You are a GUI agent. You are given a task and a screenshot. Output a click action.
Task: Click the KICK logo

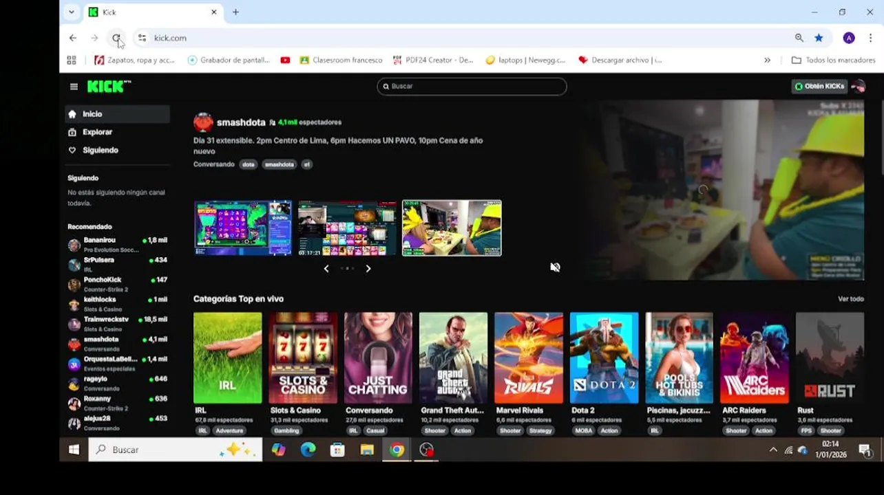pyautogui.click(x=108, y=86)
